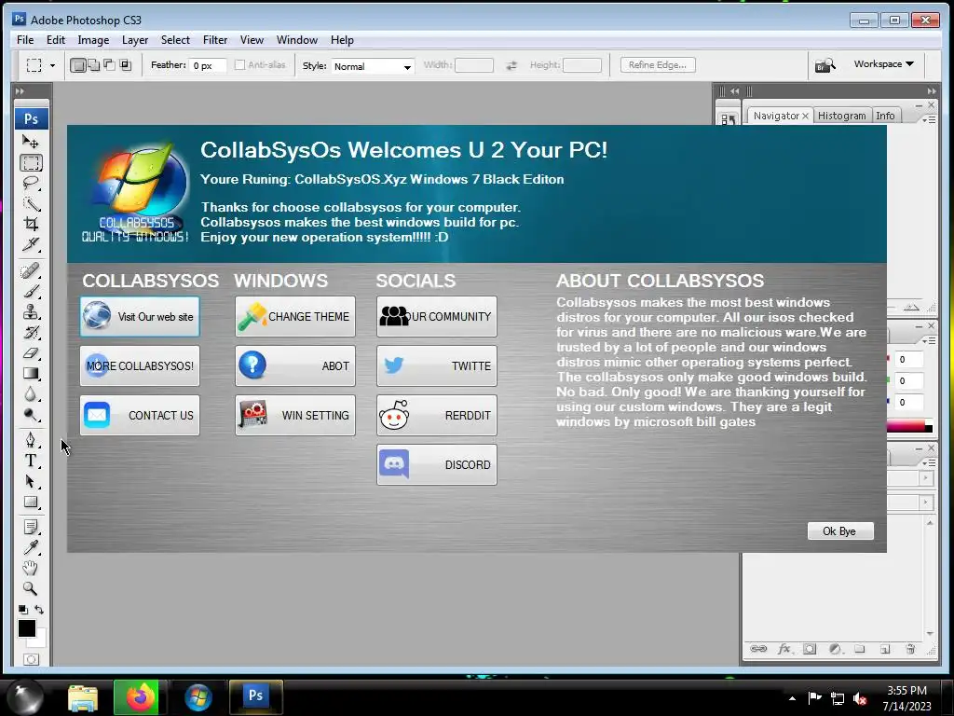The image size is (954, 716).
Task: Click the swap foreground and background colors icon
Action: click(x=39, y=610)
